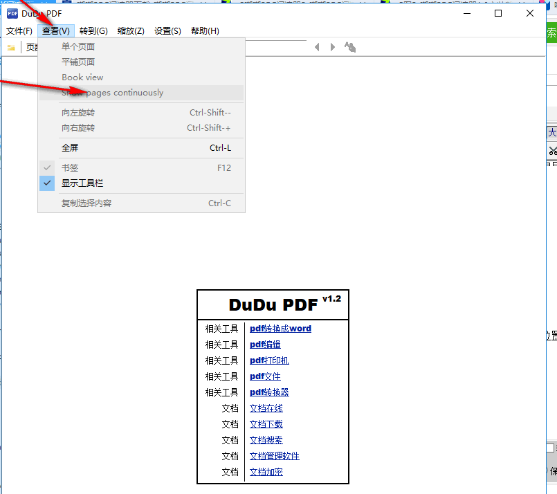557x494 pixels.
Task: Open pdf转换成word link
Action: 280,329
